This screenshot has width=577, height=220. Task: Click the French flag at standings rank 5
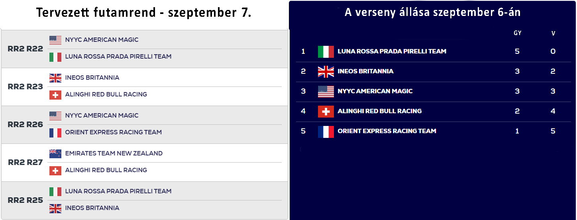pyautogui.click(x=326, y=132)
